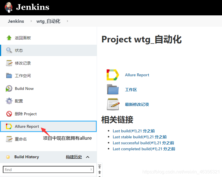Trigger Build Now from sidebar
Screen dimensions: 222x177
coord(24,88)
